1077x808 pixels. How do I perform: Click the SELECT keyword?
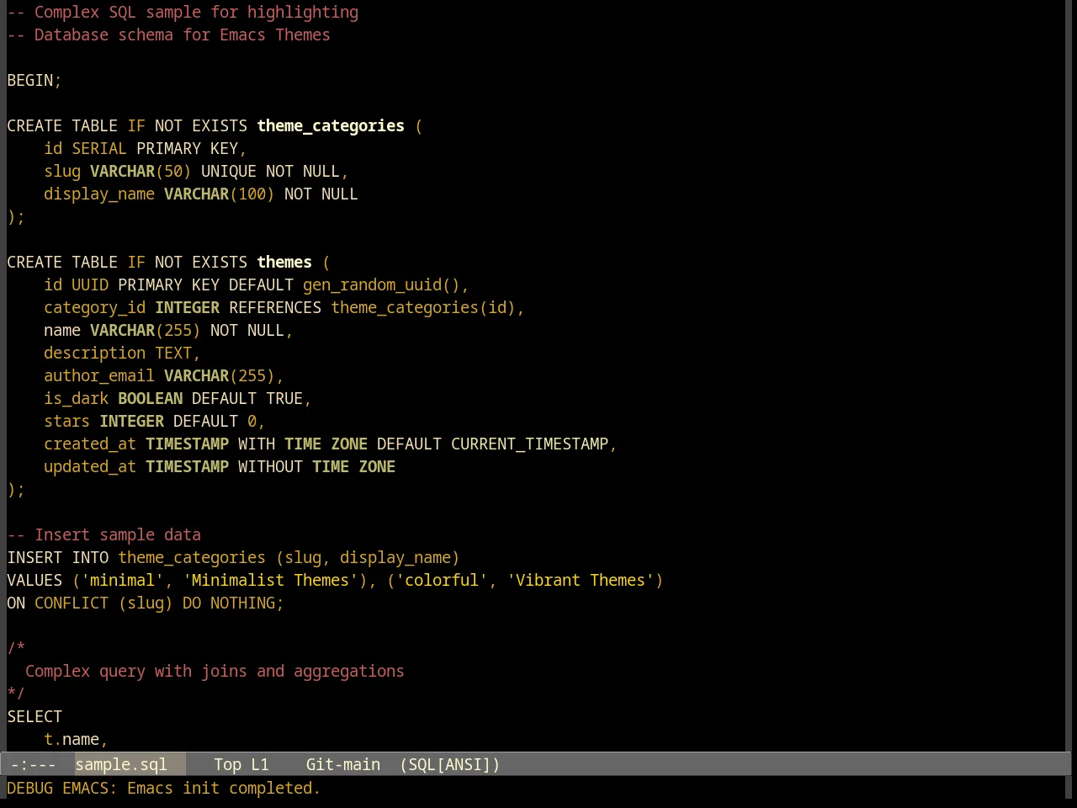tap(34, 716)
